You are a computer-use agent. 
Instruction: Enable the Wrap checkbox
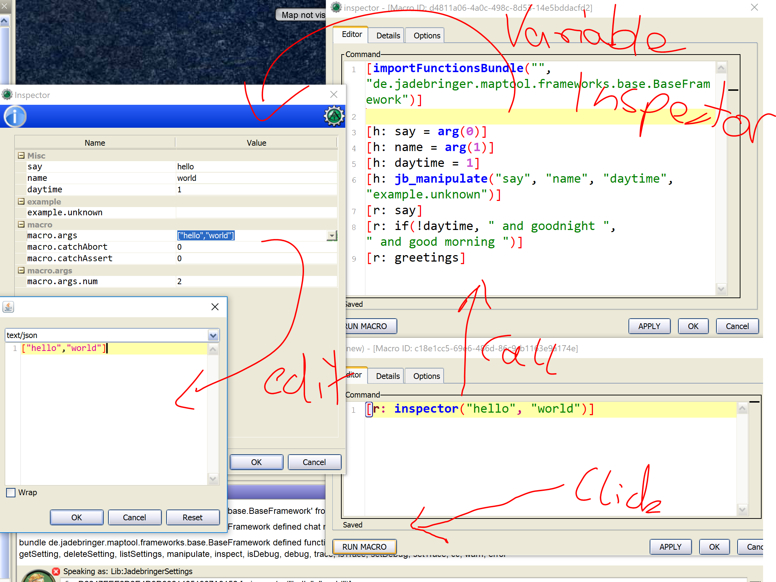coord(11,492)
